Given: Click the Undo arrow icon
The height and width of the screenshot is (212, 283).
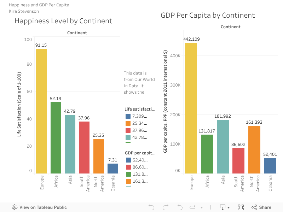Looking at the screenshot, I should point(151,207).
